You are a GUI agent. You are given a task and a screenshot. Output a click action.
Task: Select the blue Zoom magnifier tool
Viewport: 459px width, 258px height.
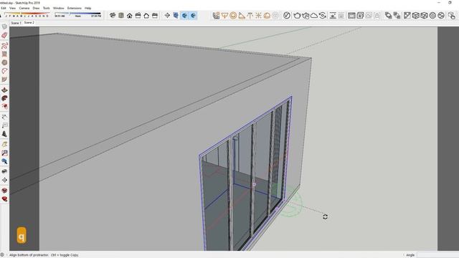point(4,161)
